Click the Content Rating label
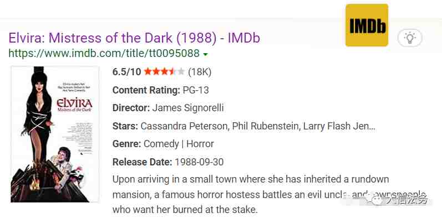The image size is (442, 218). click(x=146, y=90)
